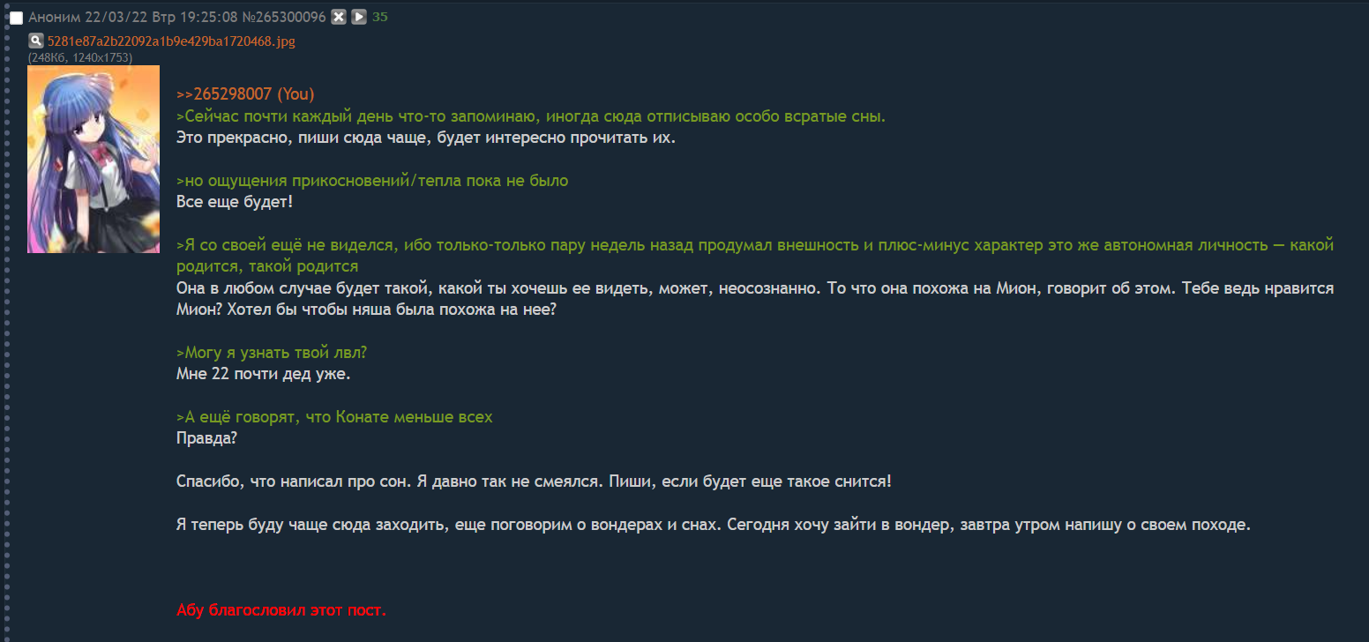This screenshot has height=642, width=1369.
Task: Click the (You) marker after reply link
Action: (x=295, y=94)
